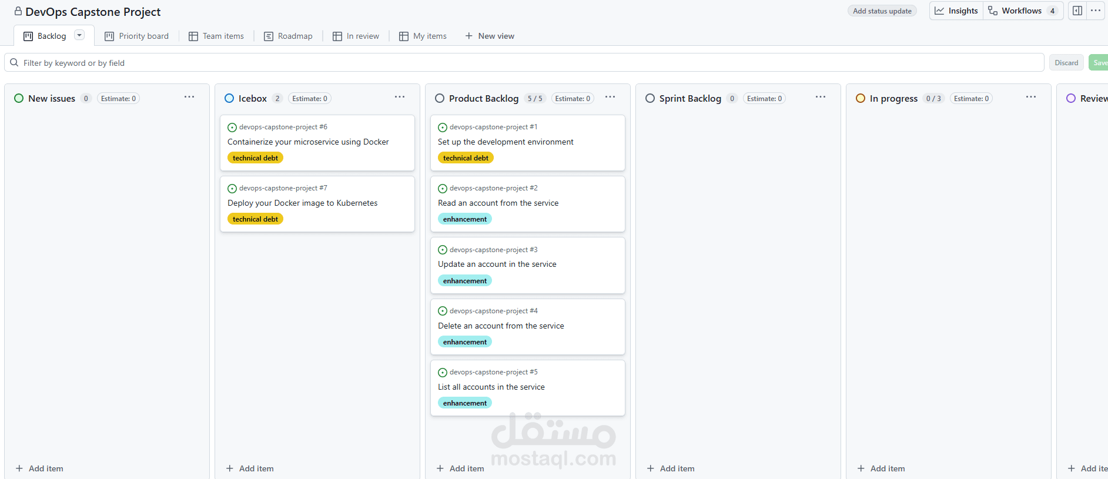The height and width of the screenshot is (479, 1108).
Task: Click open-issue icon for devops-capstone-project #3
Action: [x=443, y=250]
